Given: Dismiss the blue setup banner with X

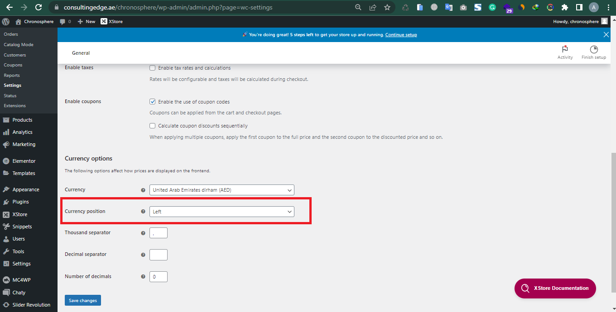Looking at the screenshot, I should (x=606, y=34).
